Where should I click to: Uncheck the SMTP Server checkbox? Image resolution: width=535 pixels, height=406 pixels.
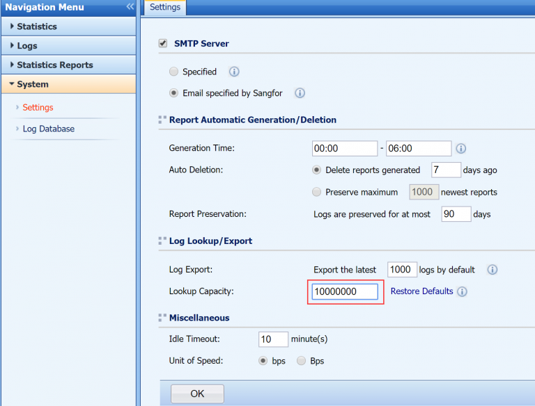tap(163, 43)
